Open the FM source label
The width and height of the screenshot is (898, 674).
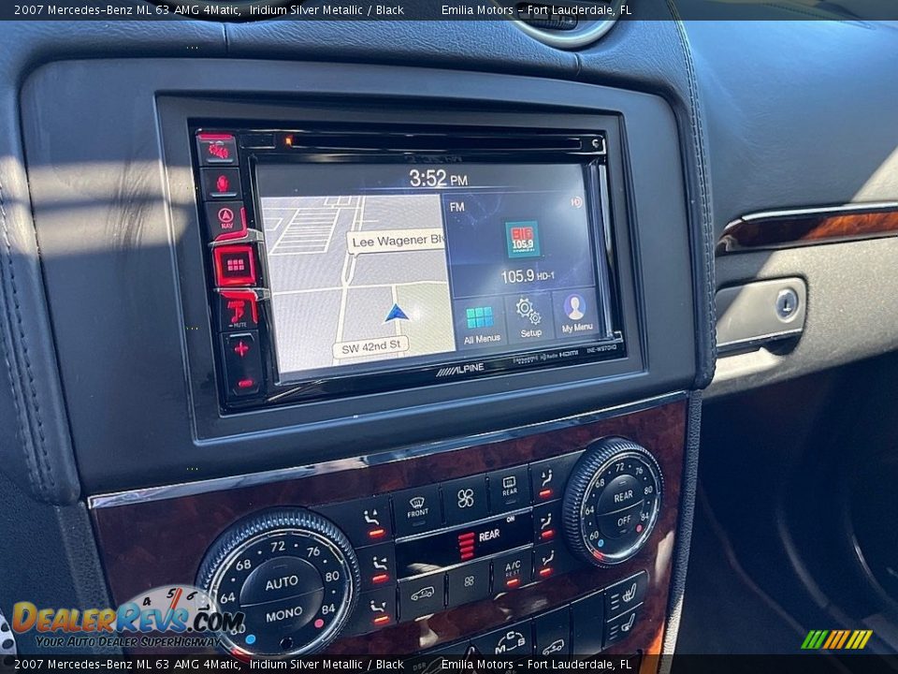pyautogui.click(x=457, y=207)
